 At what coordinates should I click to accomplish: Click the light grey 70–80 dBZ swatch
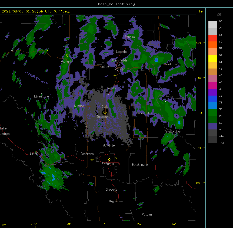[x=212, y=24]
